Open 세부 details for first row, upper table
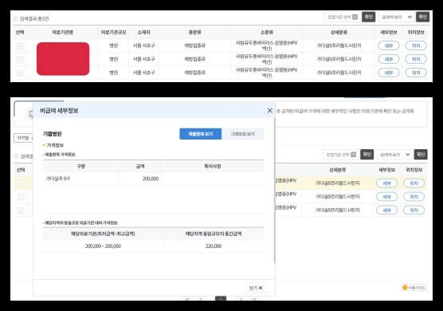This screenshot has height=311, width=443. click(x=389, y=45)
